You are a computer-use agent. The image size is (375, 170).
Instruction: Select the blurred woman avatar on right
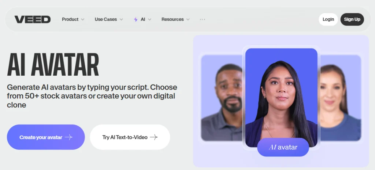340,97
